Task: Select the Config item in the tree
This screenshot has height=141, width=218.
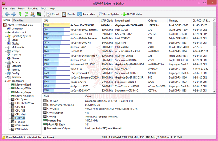Action: [15, 73]
